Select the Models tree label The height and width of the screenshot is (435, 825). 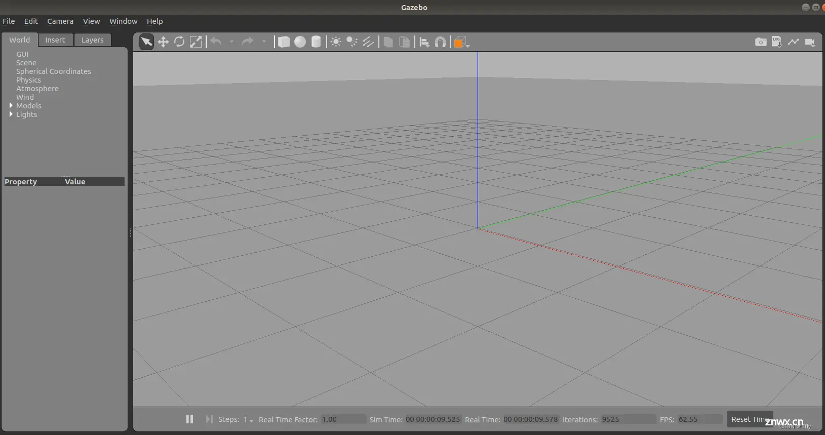(x=29, y=106)
